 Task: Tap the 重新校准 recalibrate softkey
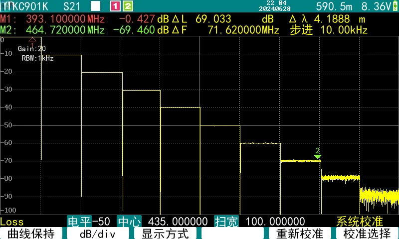[300, 234]
